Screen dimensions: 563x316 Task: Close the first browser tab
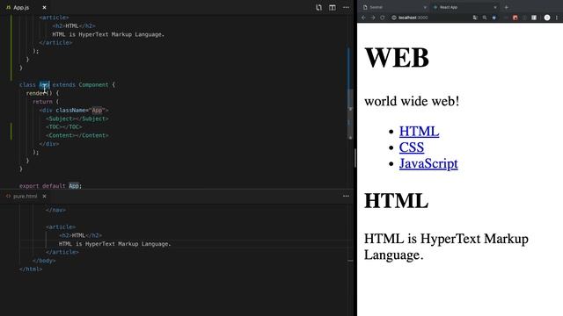(x=425, y=7)
